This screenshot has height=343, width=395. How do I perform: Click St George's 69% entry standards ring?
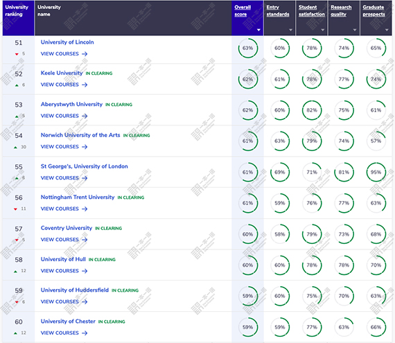(x=280, y=173)
